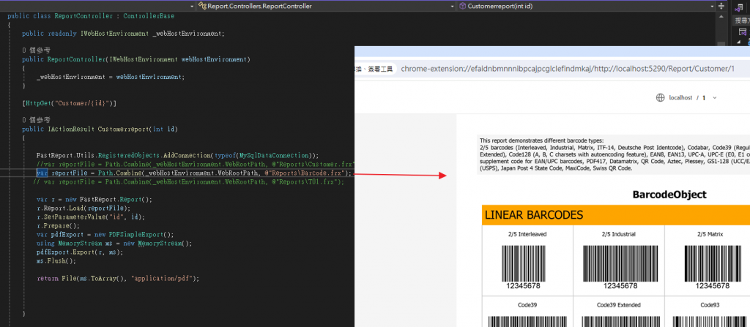Click the '_webHostEnvironment = webHostEnvironment;' assignment line

110,77
